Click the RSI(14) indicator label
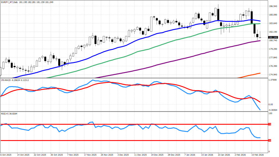 click(5, 113)
